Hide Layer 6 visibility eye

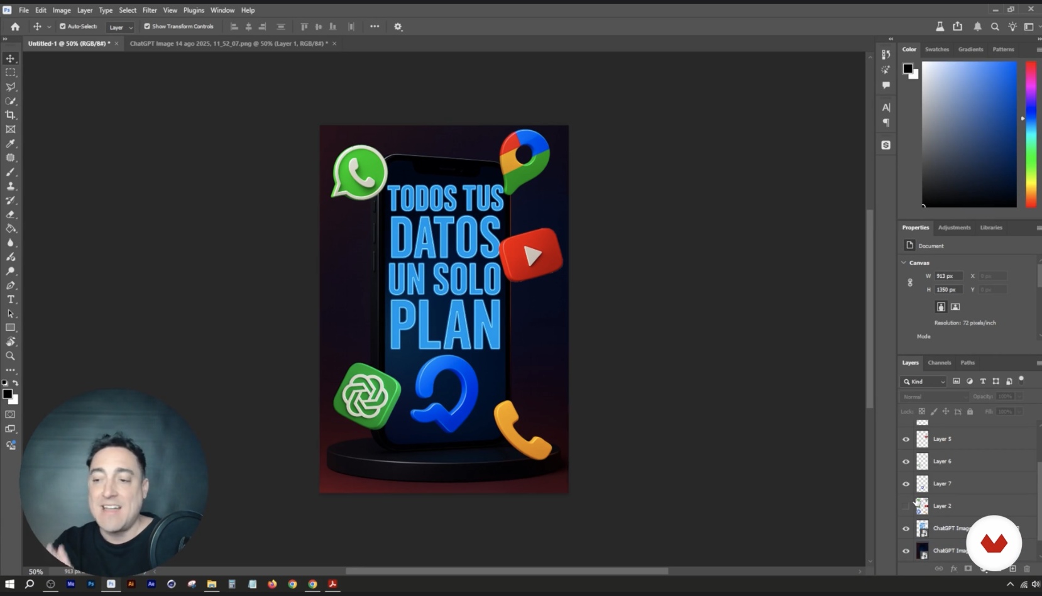(x=906, y=461)
